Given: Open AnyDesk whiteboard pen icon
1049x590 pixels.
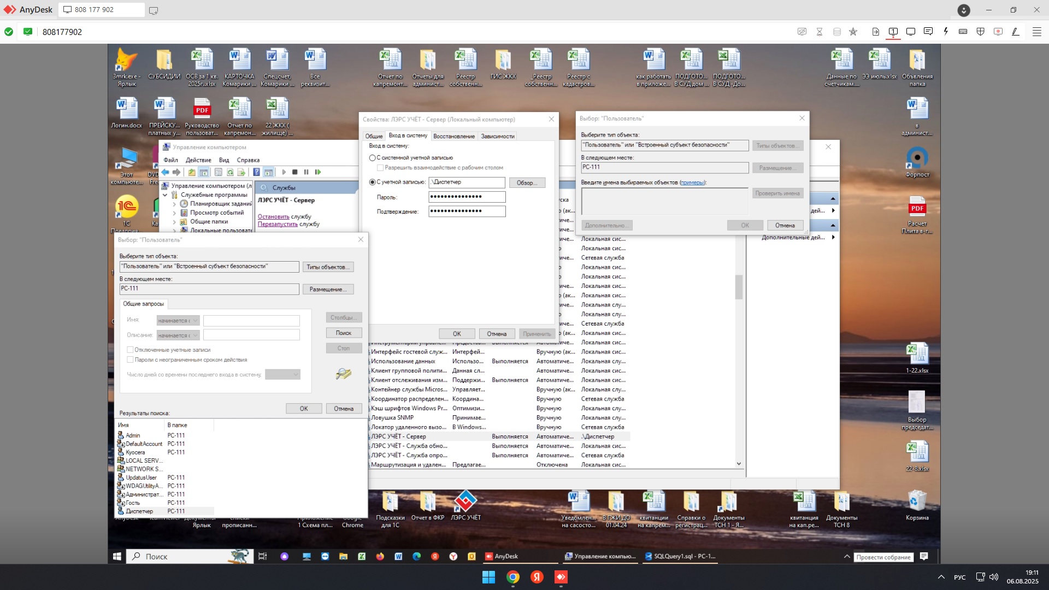Looking at the screenshot, I should coord(1016,32).
